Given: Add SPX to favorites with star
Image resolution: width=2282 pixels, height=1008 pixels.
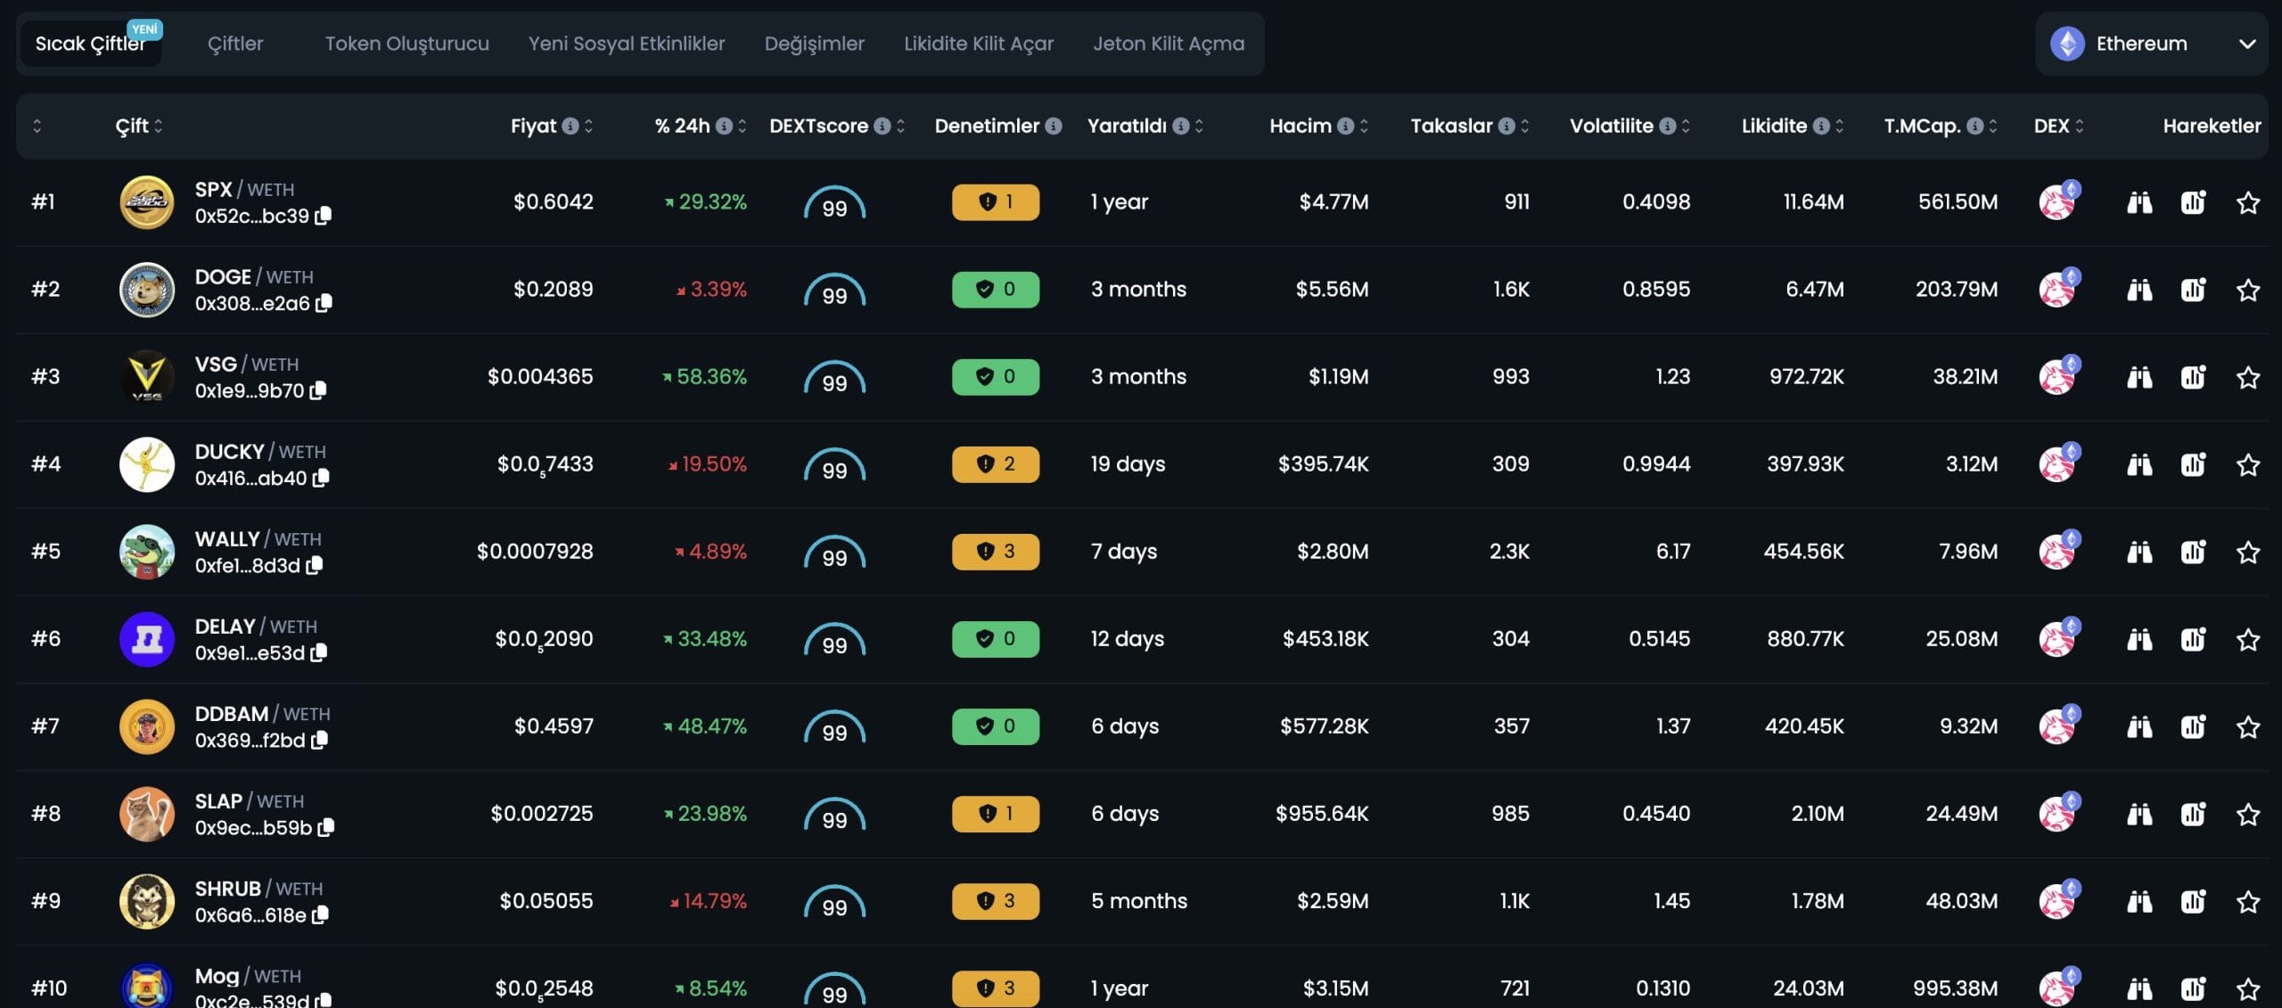Looking at the screenshot, I should click(x=2248, y=202).
